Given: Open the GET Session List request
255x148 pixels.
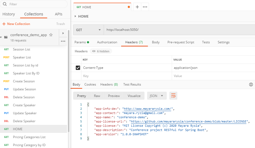Looking at the screenshot, I should click(x=33, y=49).
